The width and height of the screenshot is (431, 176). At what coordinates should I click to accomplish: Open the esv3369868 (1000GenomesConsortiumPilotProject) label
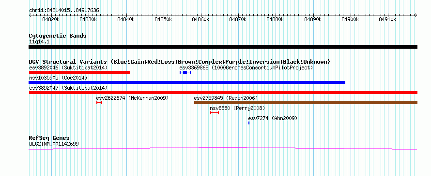click(x=246, y=68)
